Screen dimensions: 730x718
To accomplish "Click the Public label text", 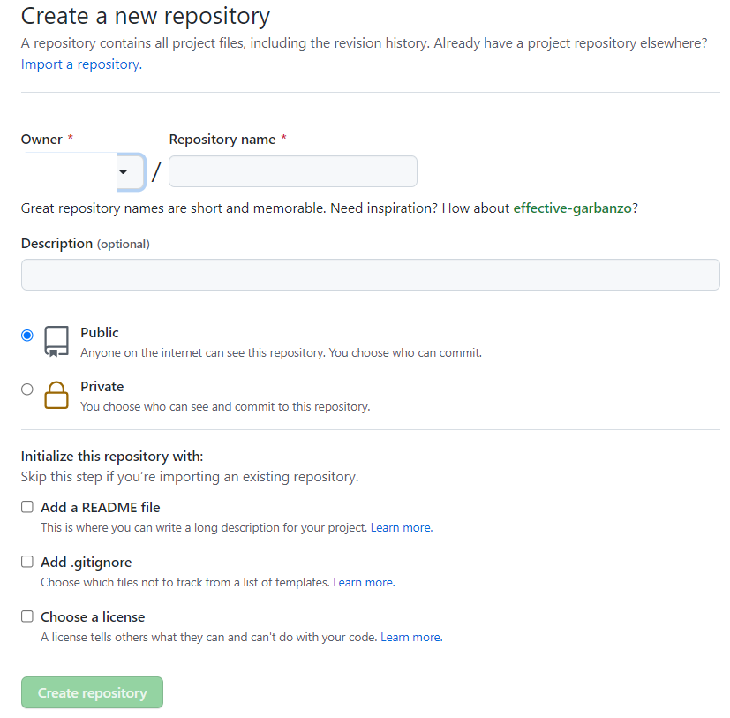I will [100, 333].
